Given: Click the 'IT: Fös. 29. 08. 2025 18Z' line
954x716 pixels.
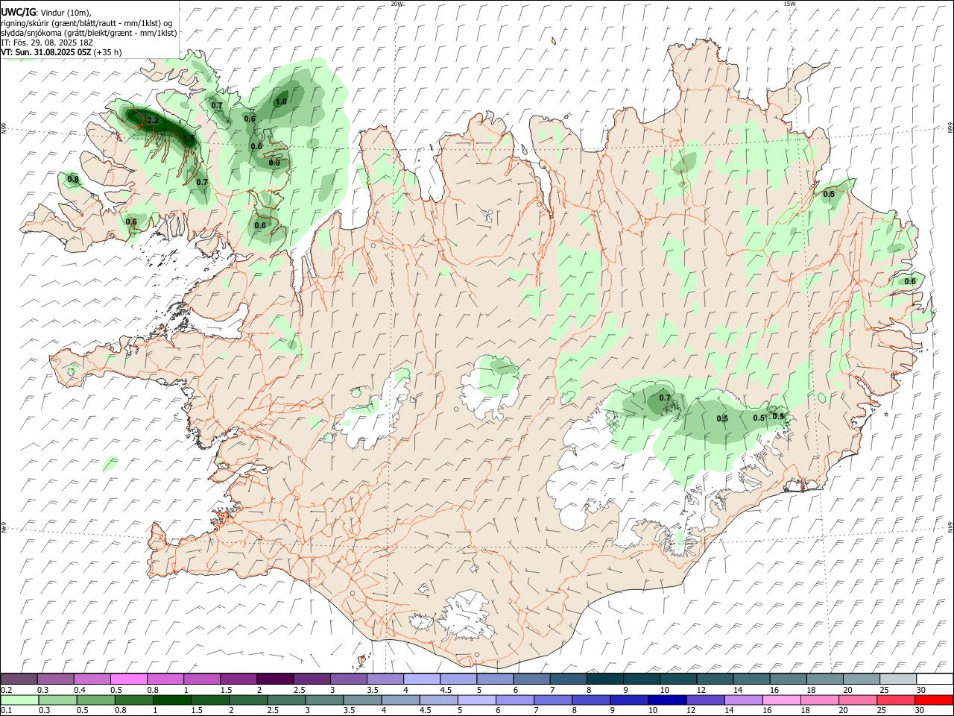Looking at the screenshot, I should pyautogui.click(x=46, y=43).
